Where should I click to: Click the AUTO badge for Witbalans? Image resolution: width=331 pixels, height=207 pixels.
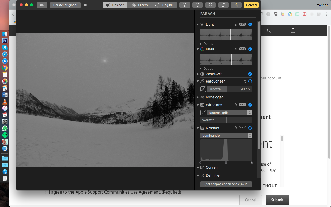click(x=243, y=105)
